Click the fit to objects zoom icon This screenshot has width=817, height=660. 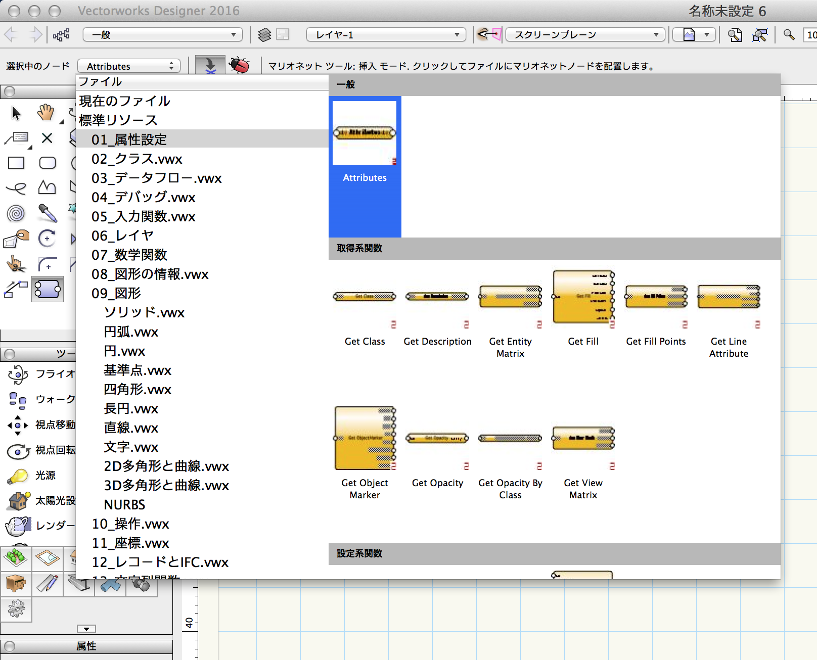pyautogui.click(x=760, y=34)
